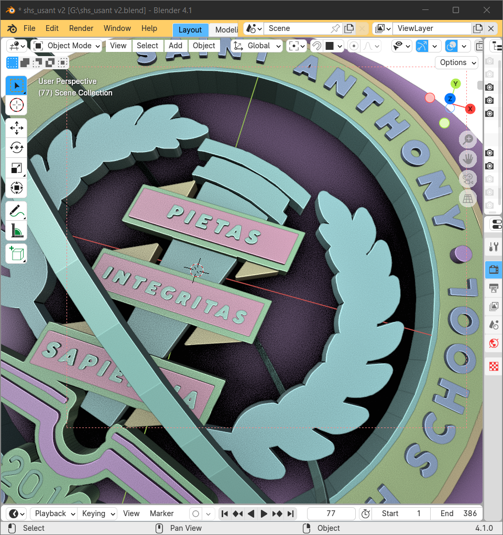Select the Move tool

tap(16, 129)
